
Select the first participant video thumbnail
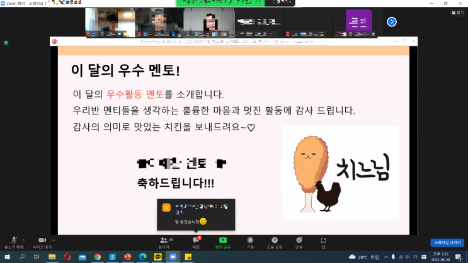(110, 23)
